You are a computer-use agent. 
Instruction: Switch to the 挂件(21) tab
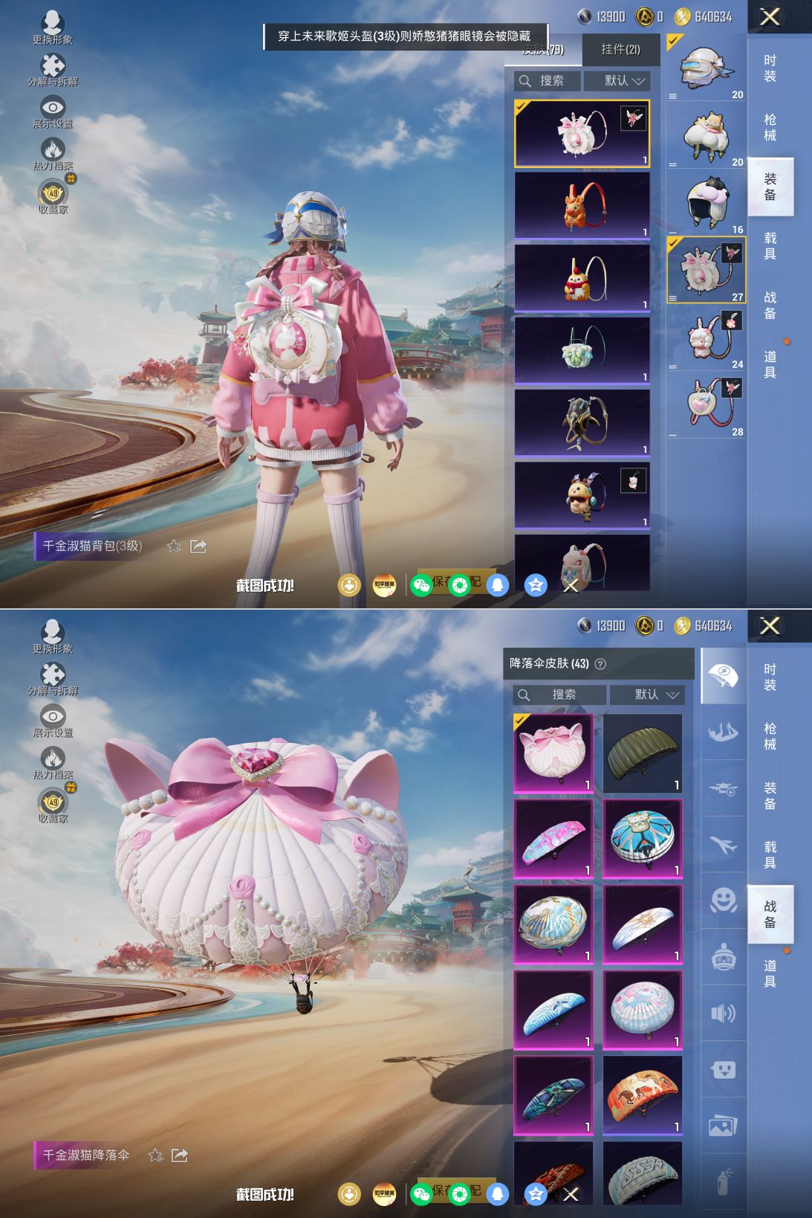tap(620, 49)
